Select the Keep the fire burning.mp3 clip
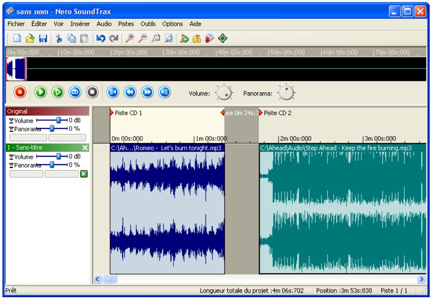Screen dimensions: 430x298 (343, 209)
